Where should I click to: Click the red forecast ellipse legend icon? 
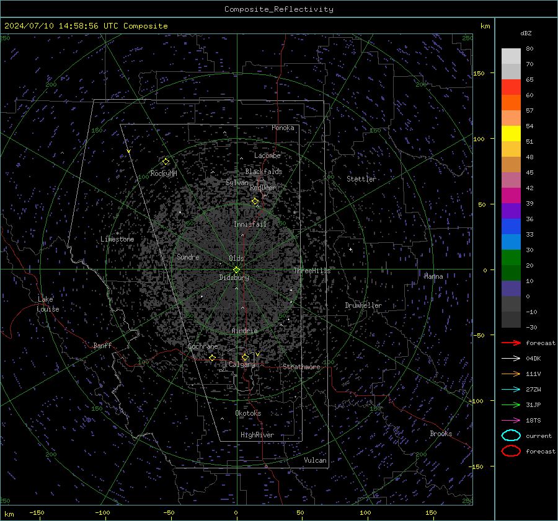(511, 451)
